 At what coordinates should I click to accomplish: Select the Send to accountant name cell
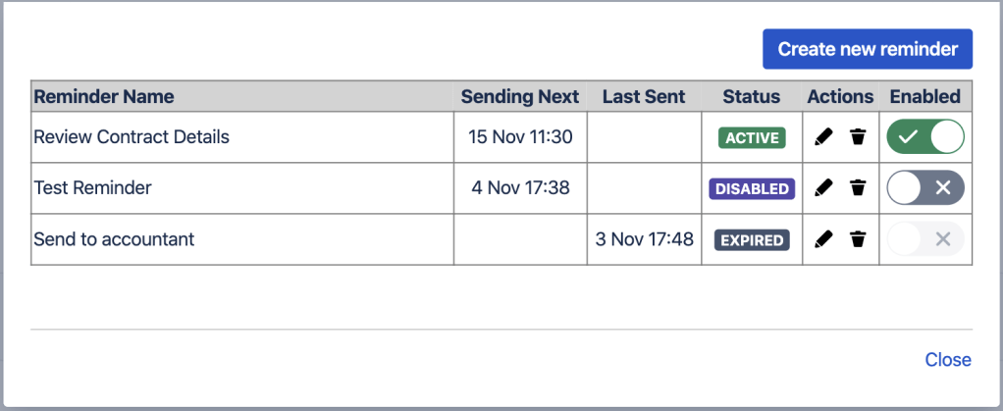[114, 238]
